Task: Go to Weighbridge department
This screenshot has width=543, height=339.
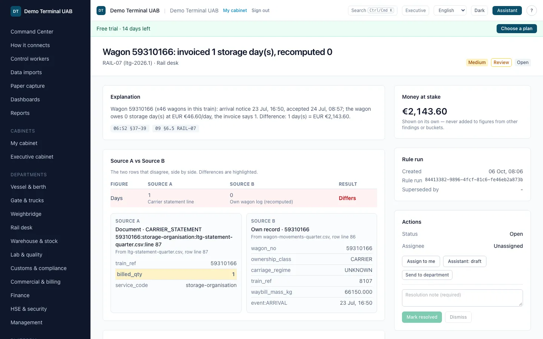Action: 26,214
